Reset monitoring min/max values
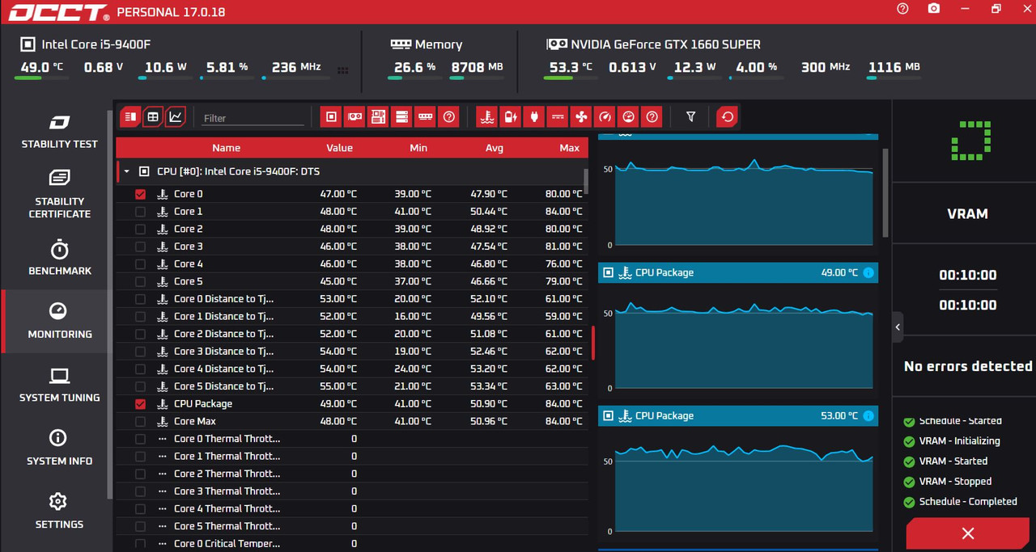This screenshot has height=552, width=1036. pos(727,117)
